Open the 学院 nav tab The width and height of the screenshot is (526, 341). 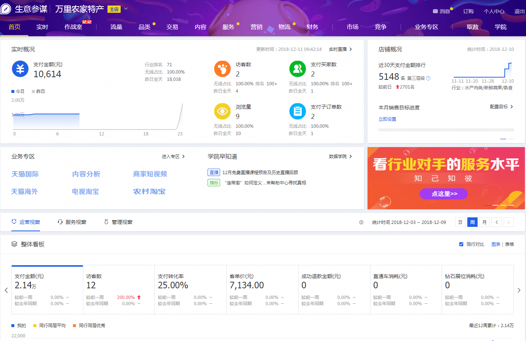click(x=501, y=27)
